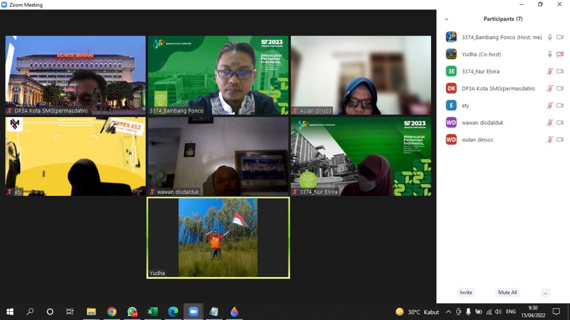Click camera icon for wulan dinsos
The width and height of the screenshot is (570, 320).
pyautogui.click(x=560, y=140)
